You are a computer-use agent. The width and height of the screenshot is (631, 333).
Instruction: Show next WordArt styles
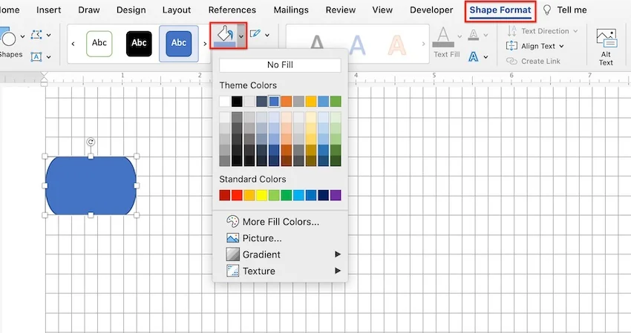[x=423, y=44]
